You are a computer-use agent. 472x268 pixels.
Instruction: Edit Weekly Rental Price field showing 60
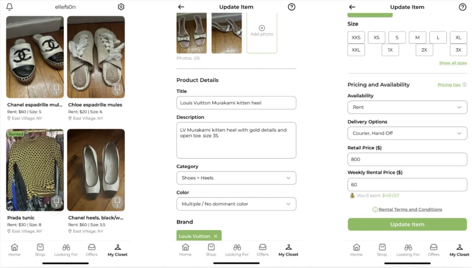(407, 184)
